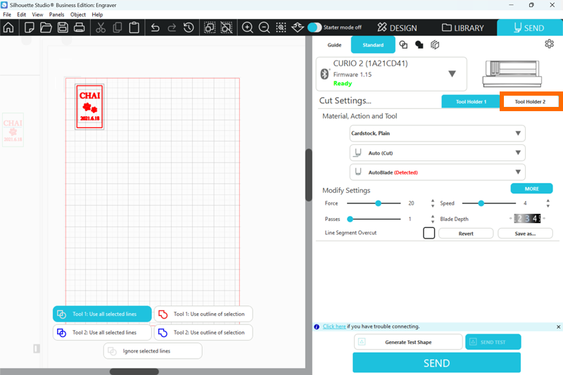The image size is (563, 375).
Task: Zoom in on the canvas
Action: click(x=248, y=28)
